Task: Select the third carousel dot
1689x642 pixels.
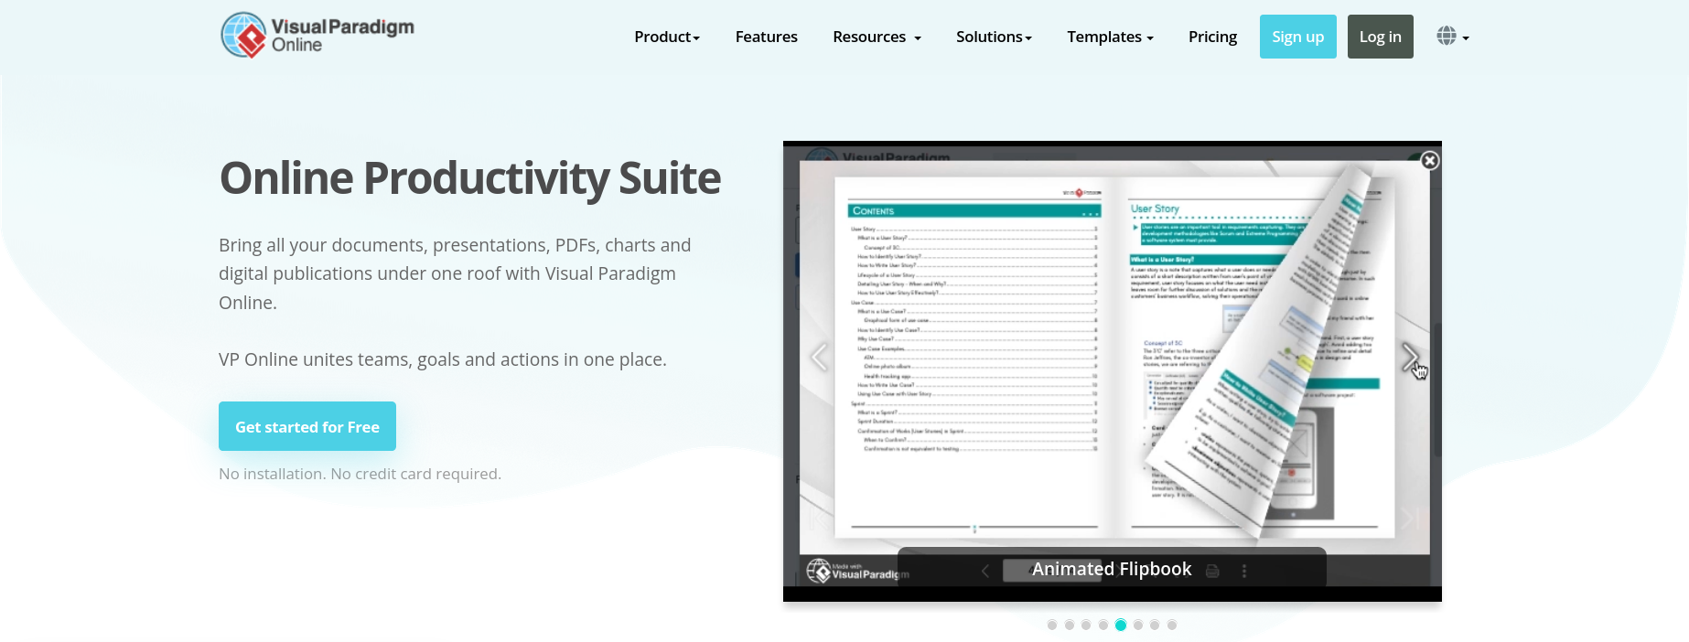Action: pos(1086,625)
